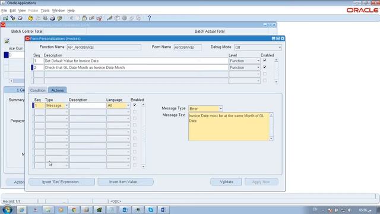Image resolution: width=380 pixels, height=214 pixels.
Task: Click the Delete Record toolbar icon
Action: (x=99, y=18)
